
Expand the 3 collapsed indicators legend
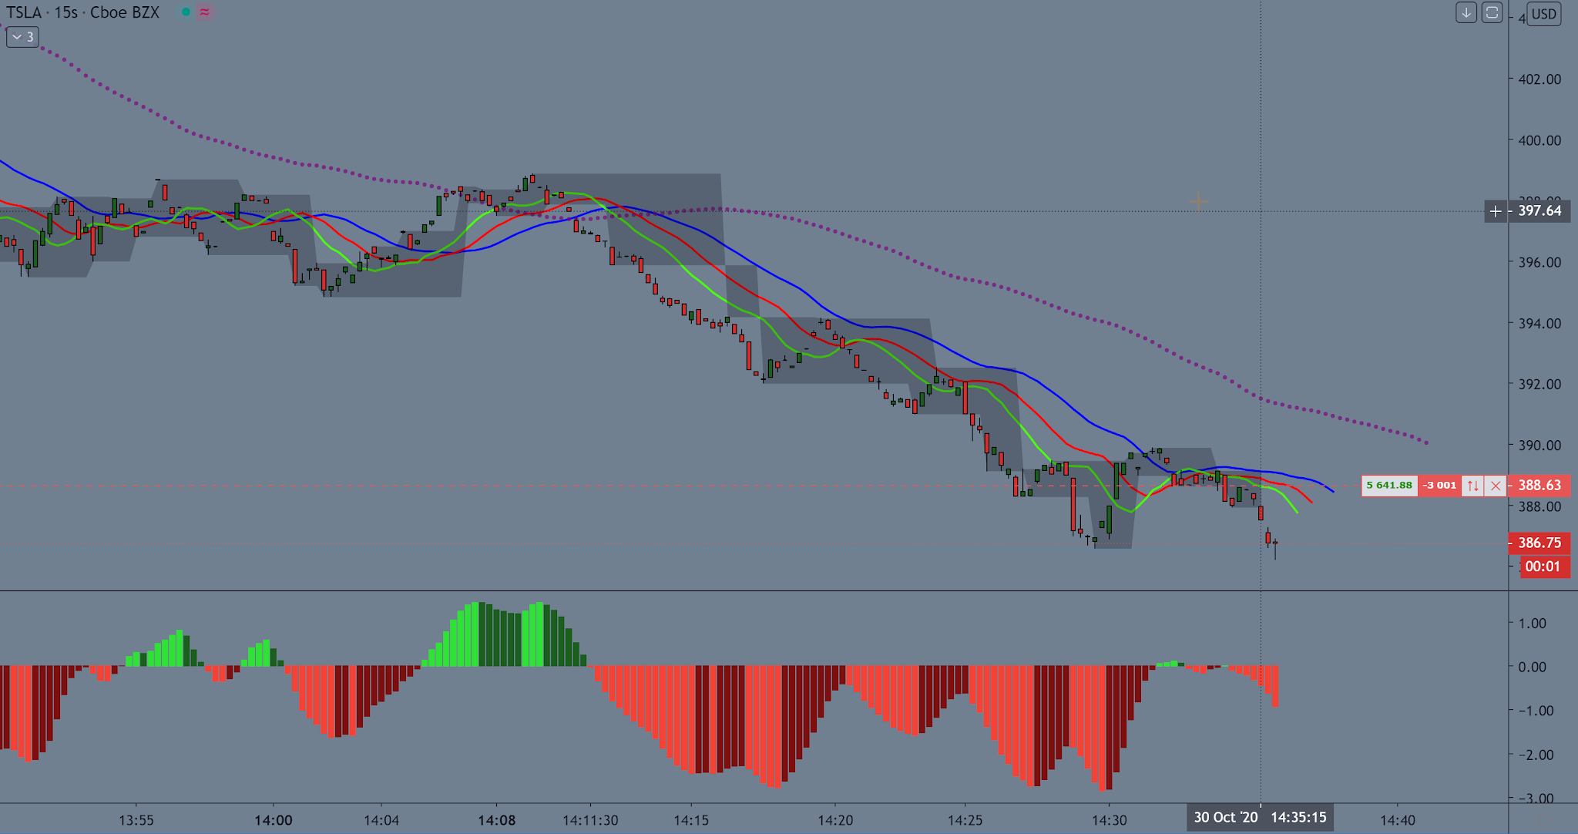click(22, 36)
